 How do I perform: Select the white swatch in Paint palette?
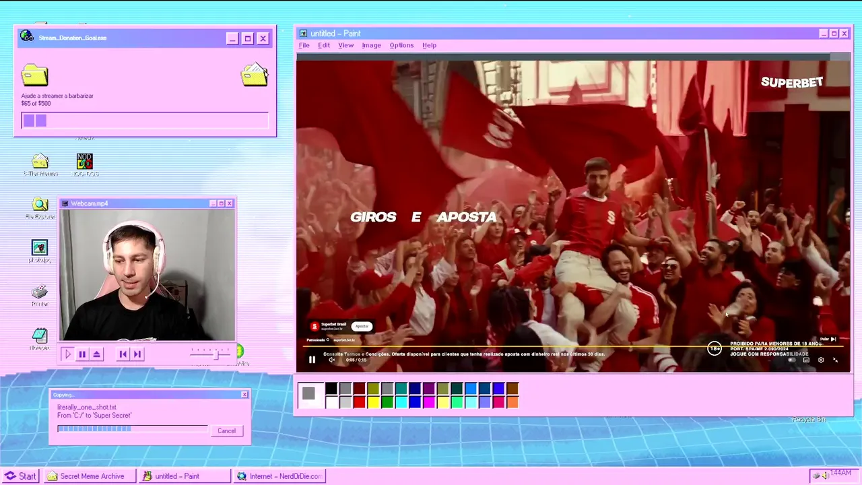331,402
